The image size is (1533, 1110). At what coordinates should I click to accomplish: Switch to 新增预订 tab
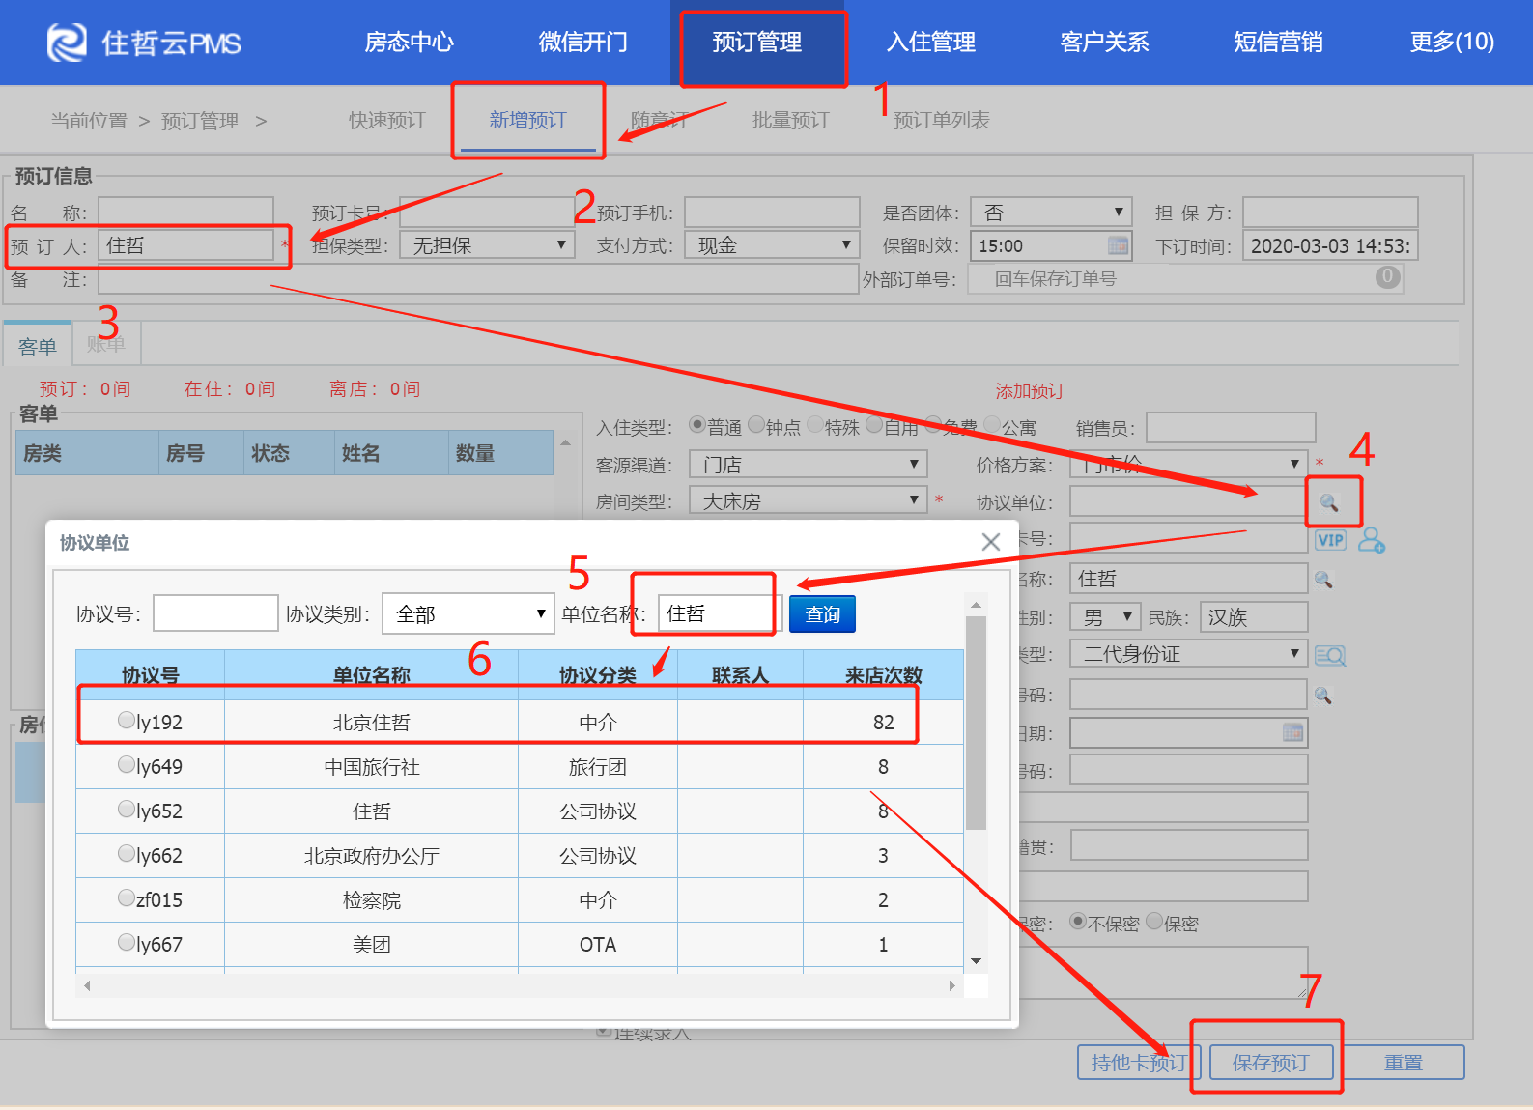527,120
